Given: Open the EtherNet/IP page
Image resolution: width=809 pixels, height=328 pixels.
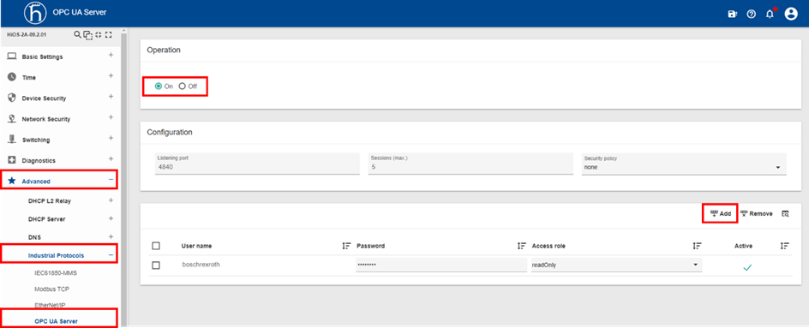Looking at the screenshot, I should coord(51,305).
